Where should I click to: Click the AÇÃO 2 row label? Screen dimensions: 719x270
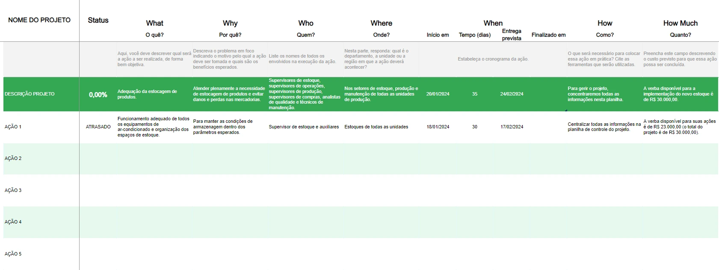tap(13, 158)
